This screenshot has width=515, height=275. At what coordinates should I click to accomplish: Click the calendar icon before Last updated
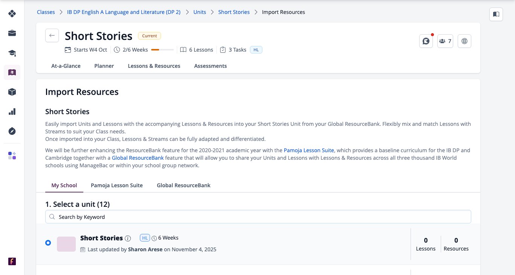tap(83, 249)
